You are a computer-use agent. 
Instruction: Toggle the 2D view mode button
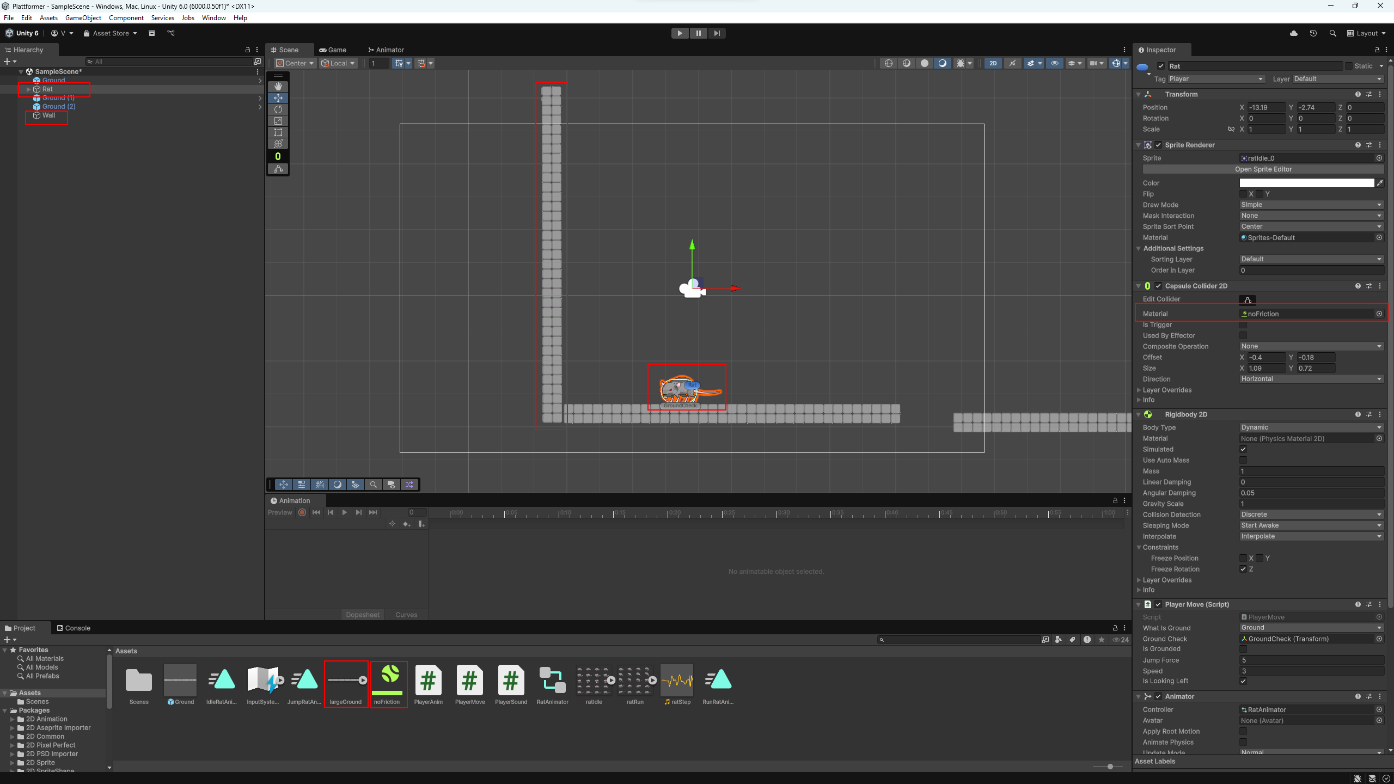point(993,63)
